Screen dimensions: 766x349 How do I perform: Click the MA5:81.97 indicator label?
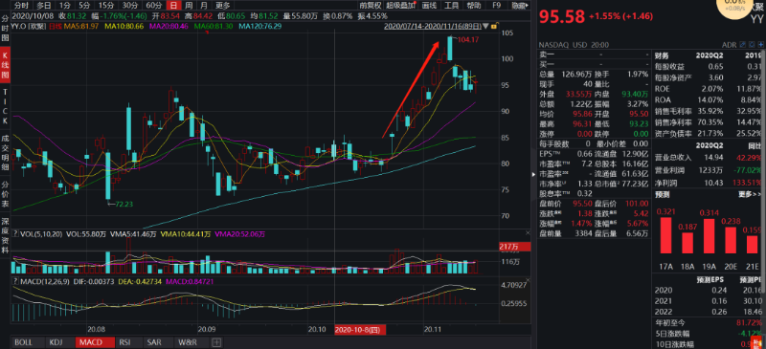pyautogui.click(x=82, y=26)
